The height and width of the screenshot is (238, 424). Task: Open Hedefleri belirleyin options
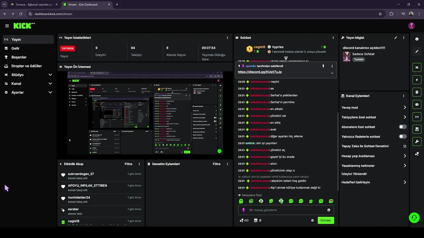374,182
